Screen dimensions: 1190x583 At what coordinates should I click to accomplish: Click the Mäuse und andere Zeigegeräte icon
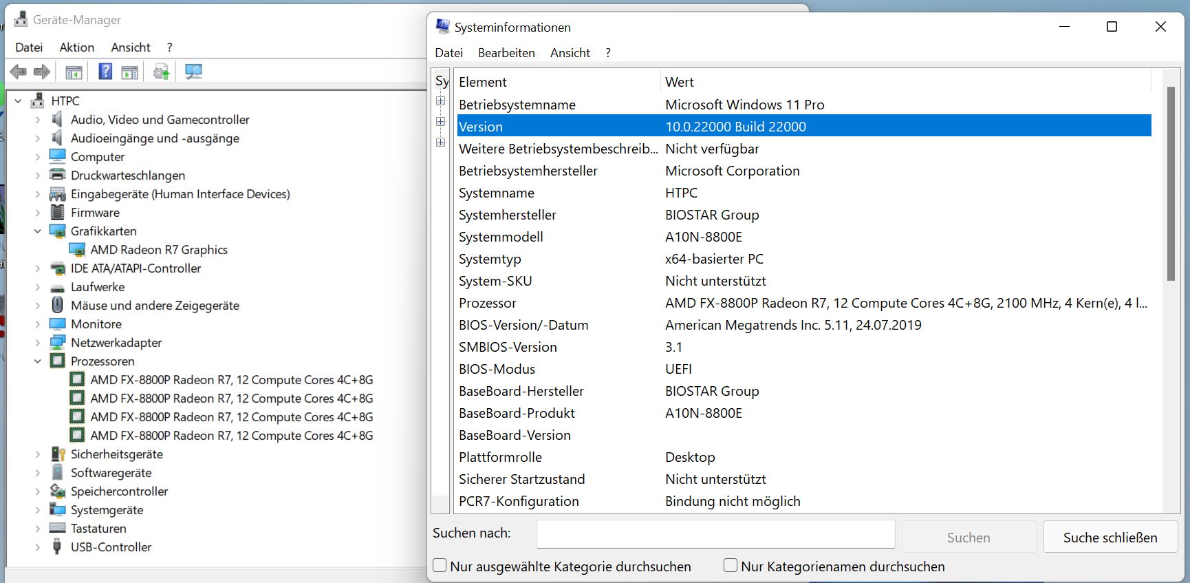coord(58,306)
